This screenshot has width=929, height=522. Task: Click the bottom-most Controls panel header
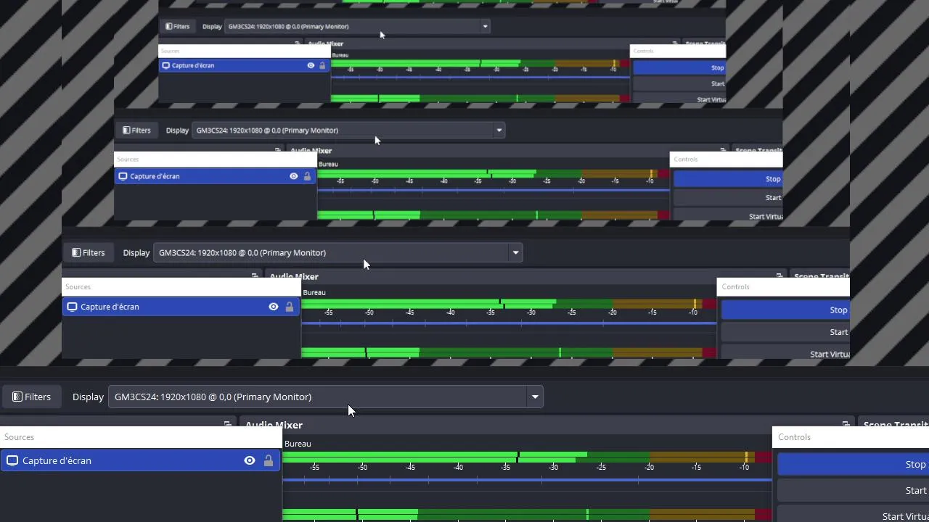[851, 437]
